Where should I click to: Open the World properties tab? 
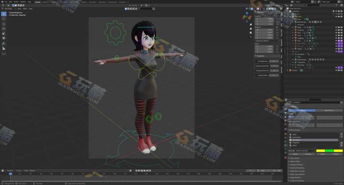point(286,124)
